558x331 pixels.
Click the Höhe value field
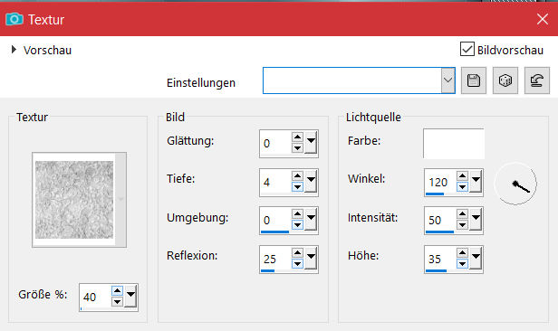pyautogui.click(x=440, y=259)
